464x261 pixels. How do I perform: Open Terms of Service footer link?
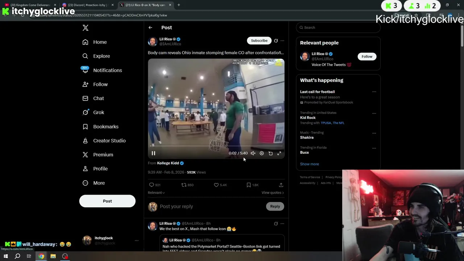pos(310,177)
